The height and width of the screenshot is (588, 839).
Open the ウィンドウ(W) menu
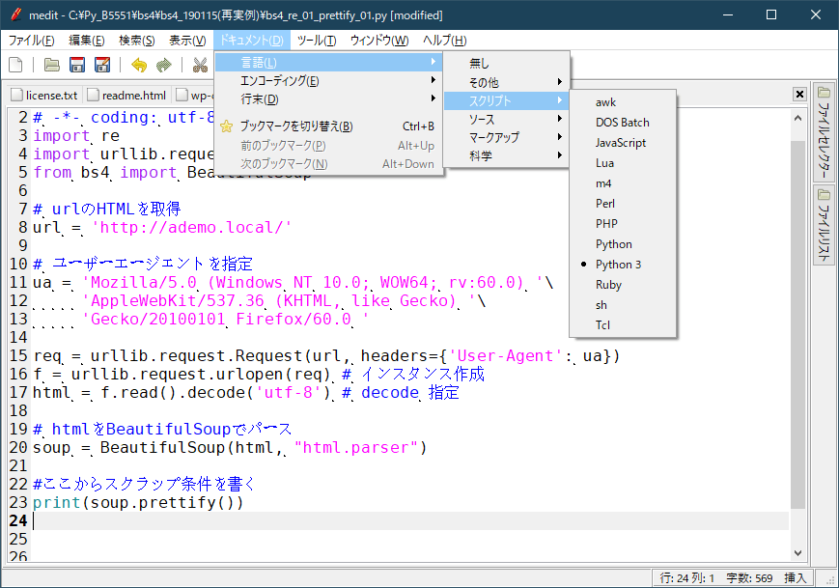tap(379, 41)
